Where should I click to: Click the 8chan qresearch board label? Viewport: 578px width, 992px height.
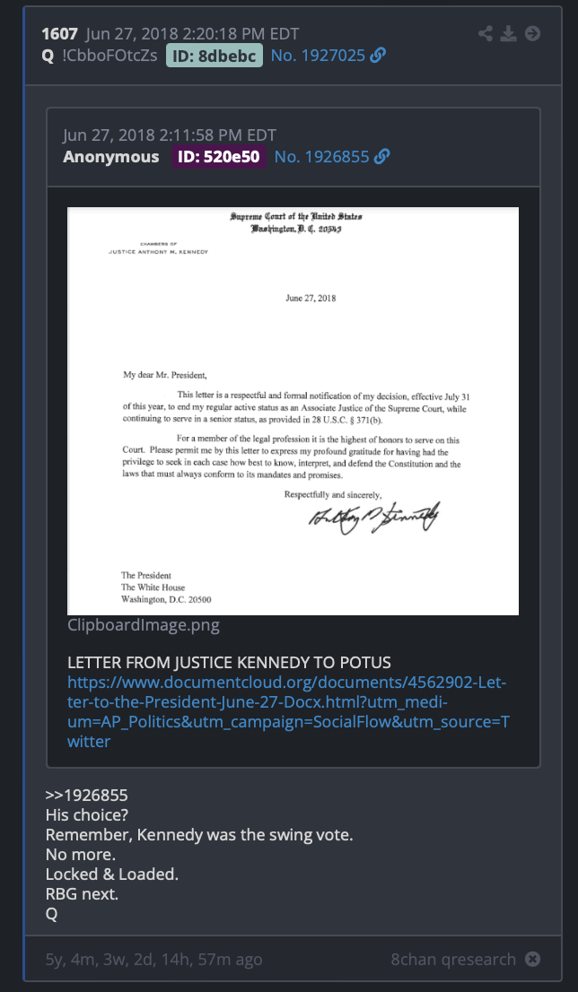[x=453, y=960]
